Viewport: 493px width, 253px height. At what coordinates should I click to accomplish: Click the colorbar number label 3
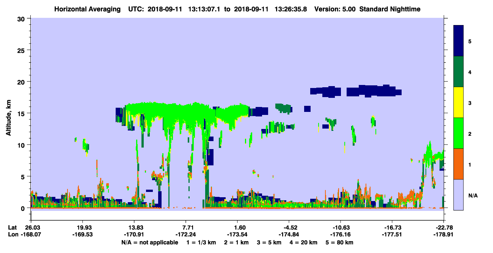coord(470,102)
